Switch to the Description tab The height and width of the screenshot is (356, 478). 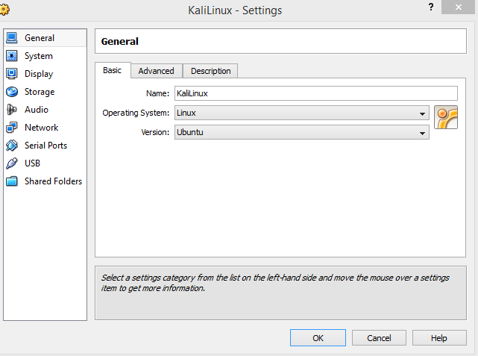pyautogui.click(x=210, y=71)
